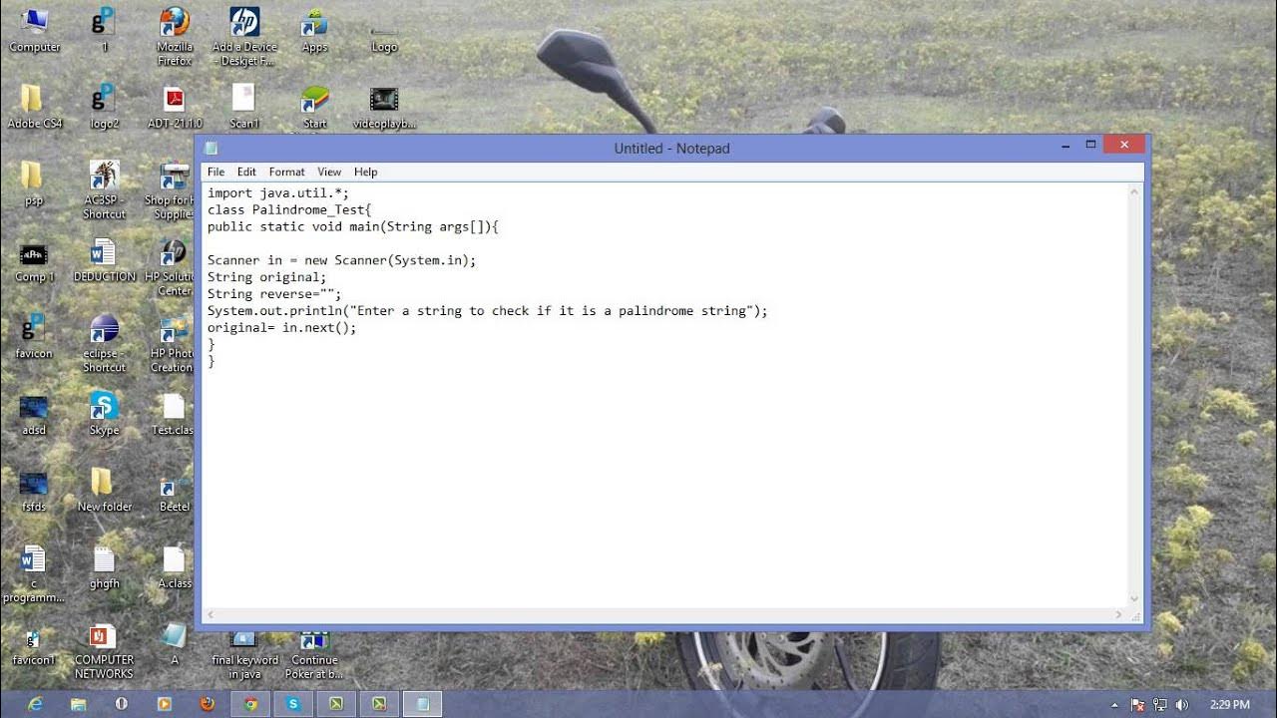The image size is (1277, 718).
Task: Select the psp folder icon
Action: tap(34, 183)
